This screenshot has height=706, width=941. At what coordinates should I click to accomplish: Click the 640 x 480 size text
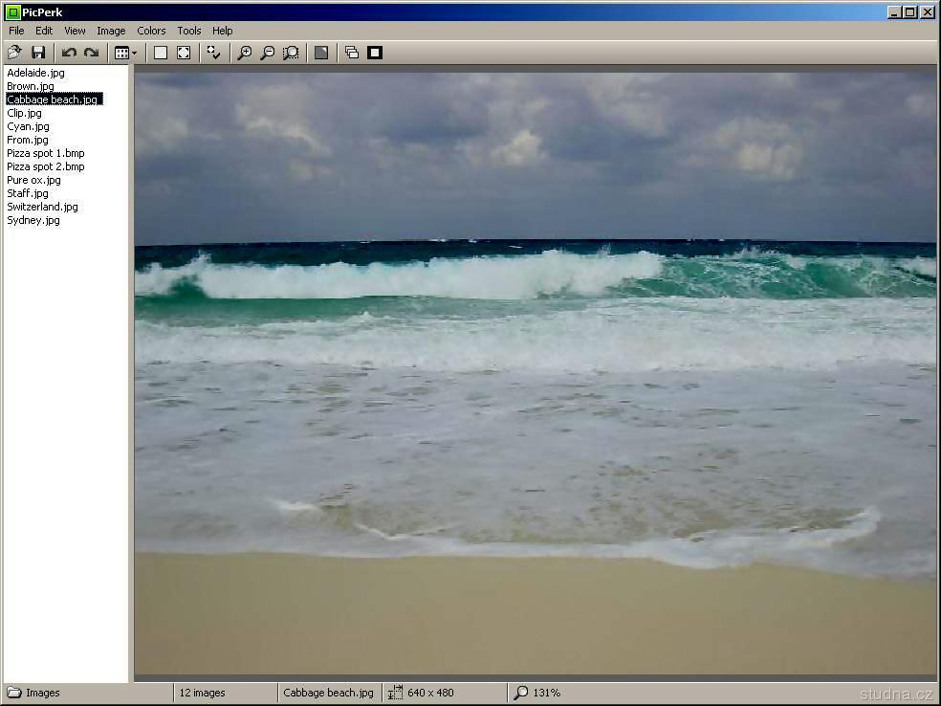pyautogui.click(x=430, y=693)
